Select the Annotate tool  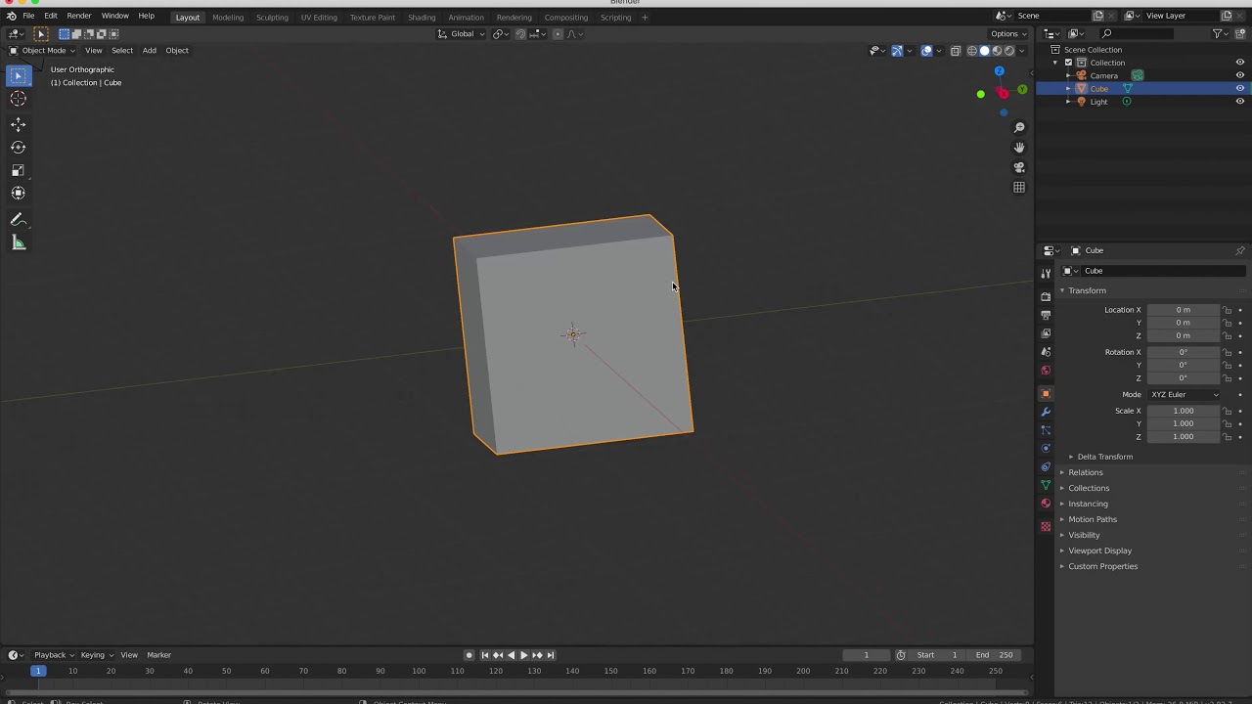(18, 220)
